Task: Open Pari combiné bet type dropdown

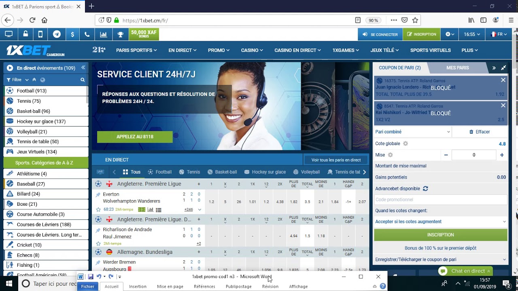Action: (412, 132)
